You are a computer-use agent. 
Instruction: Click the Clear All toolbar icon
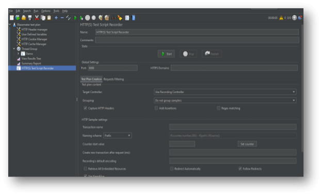(107, 18)
